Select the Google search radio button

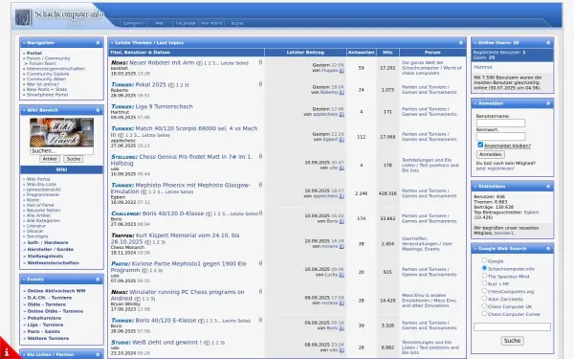pos(484,260)
